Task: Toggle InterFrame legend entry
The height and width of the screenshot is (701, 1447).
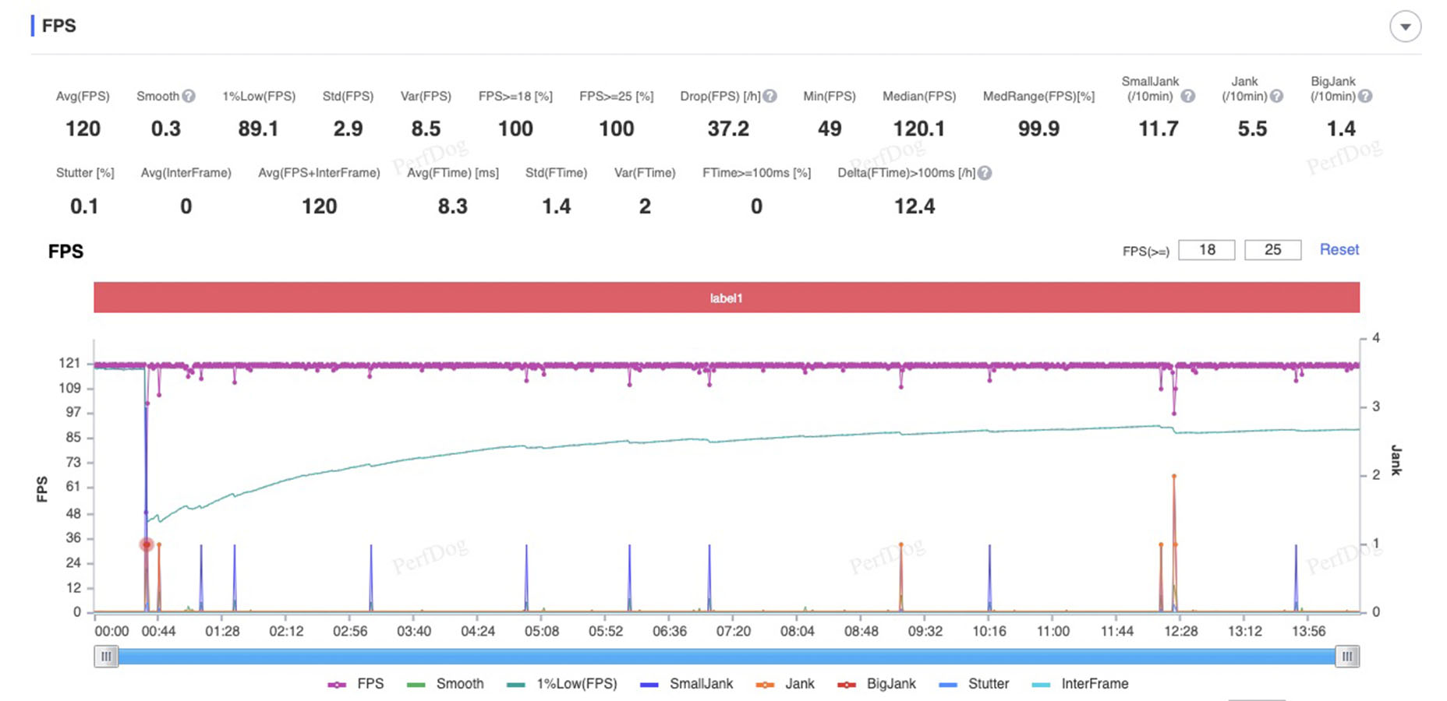Action: click(x=1080, y=684)
